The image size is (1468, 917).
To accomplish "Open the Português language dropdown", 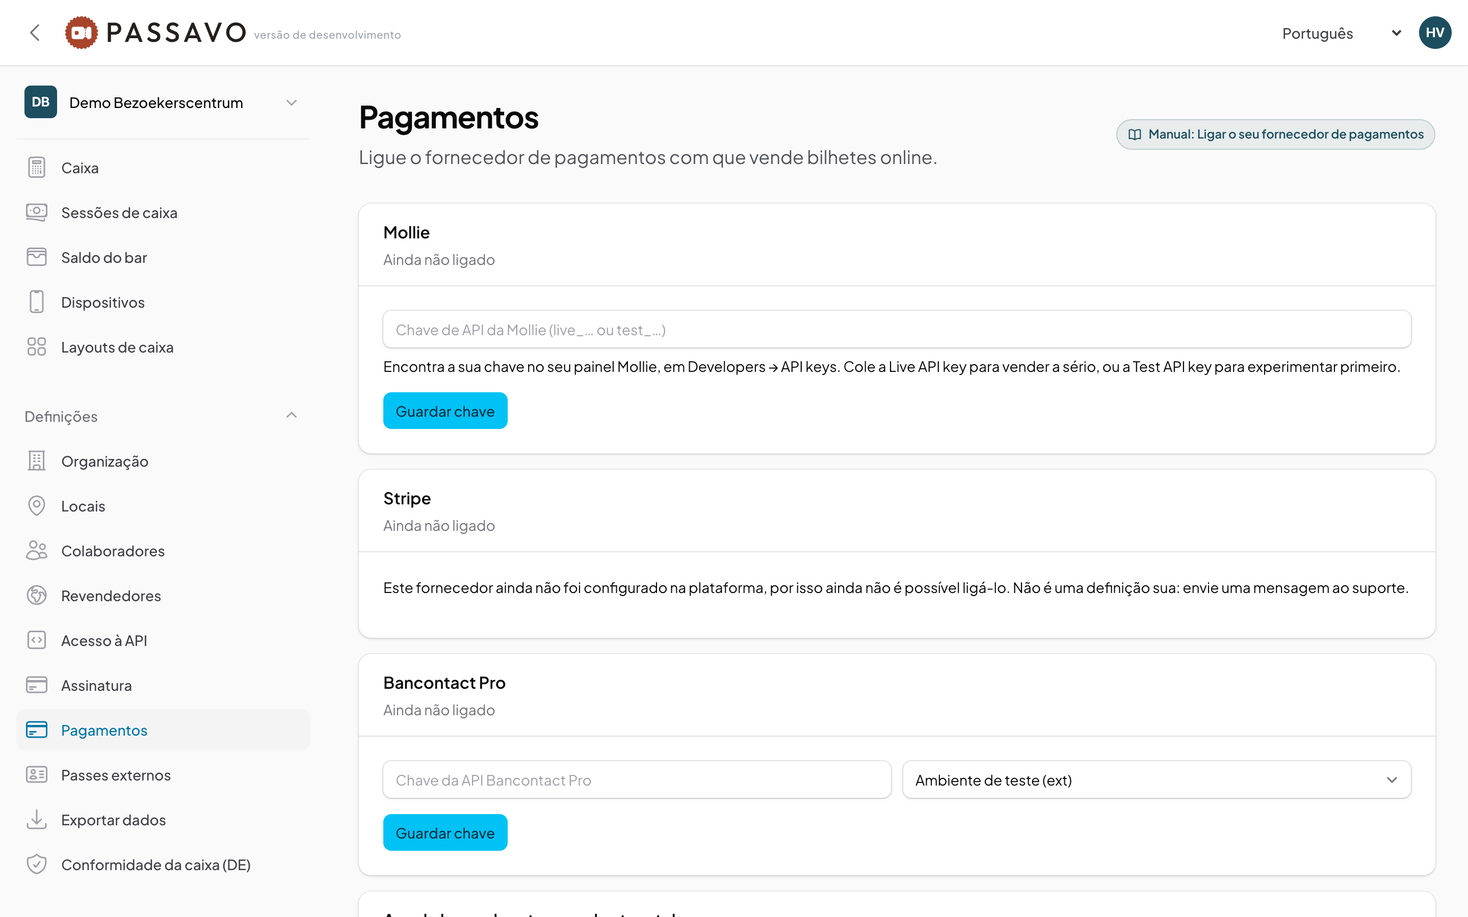I will click(x=1341, y=33).
